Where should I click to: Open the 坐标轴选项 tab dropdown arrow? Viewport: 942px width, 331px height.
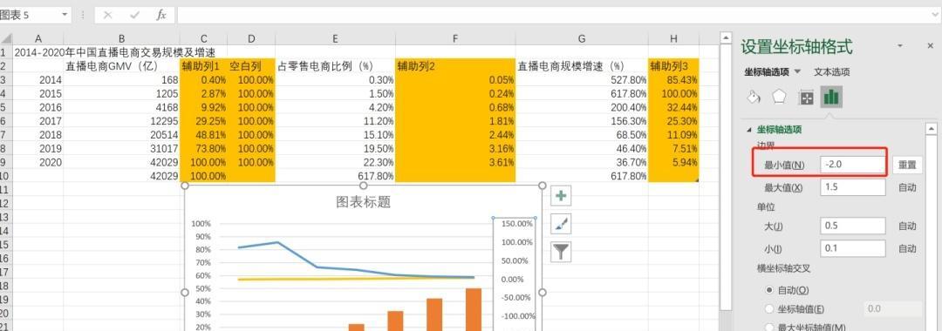click(798, 71)
